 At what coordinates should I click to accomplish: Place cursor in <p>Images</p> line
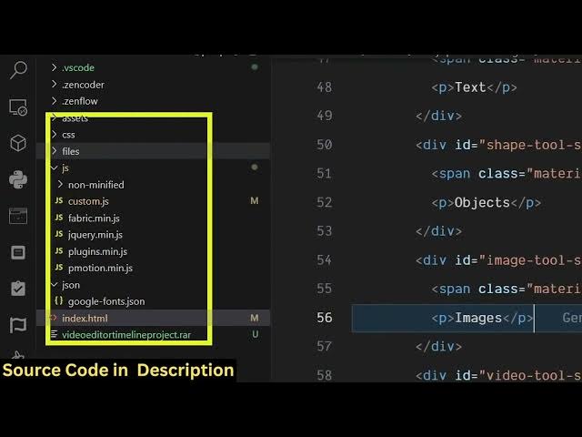tap(482, 318)
